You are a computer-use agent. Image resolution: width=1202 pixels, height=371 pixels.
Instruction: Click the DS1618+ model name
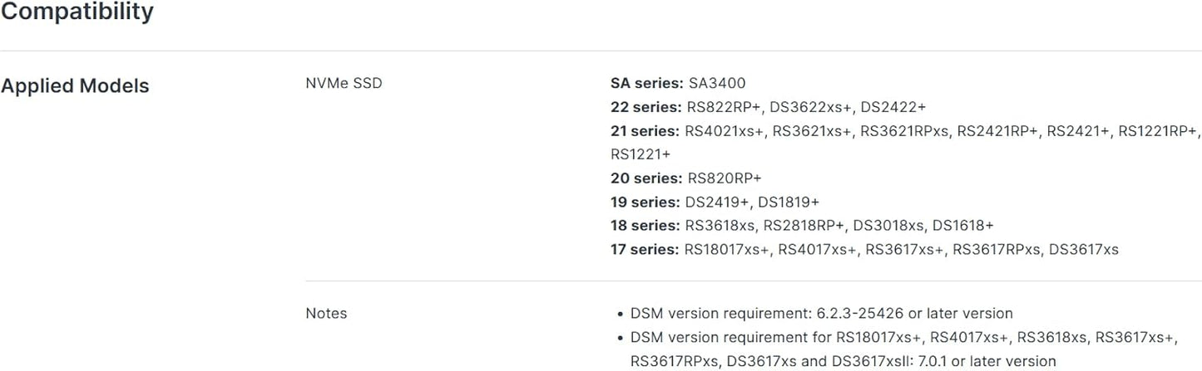click(x=962, y=226)
